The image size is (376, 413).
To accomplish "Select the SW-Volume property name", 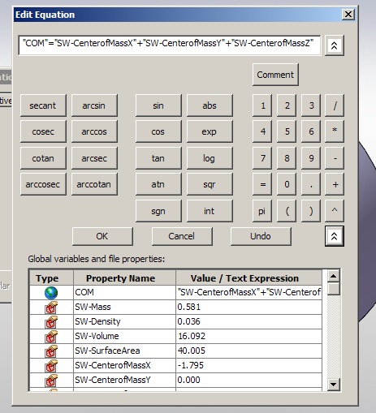I will [124, 336].
